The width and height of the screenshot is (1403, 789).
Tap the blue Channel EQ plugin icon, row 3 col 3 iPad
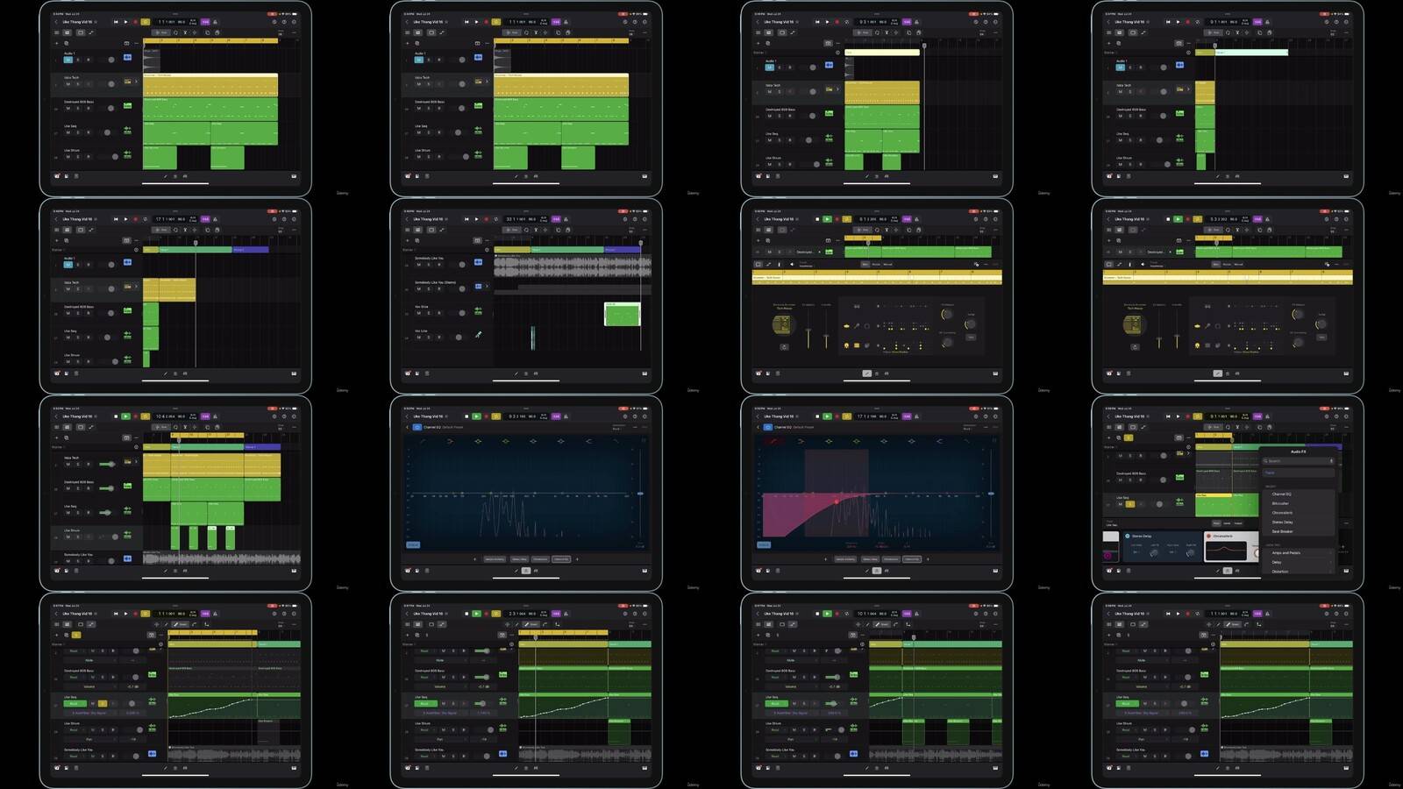pos(767,427)
